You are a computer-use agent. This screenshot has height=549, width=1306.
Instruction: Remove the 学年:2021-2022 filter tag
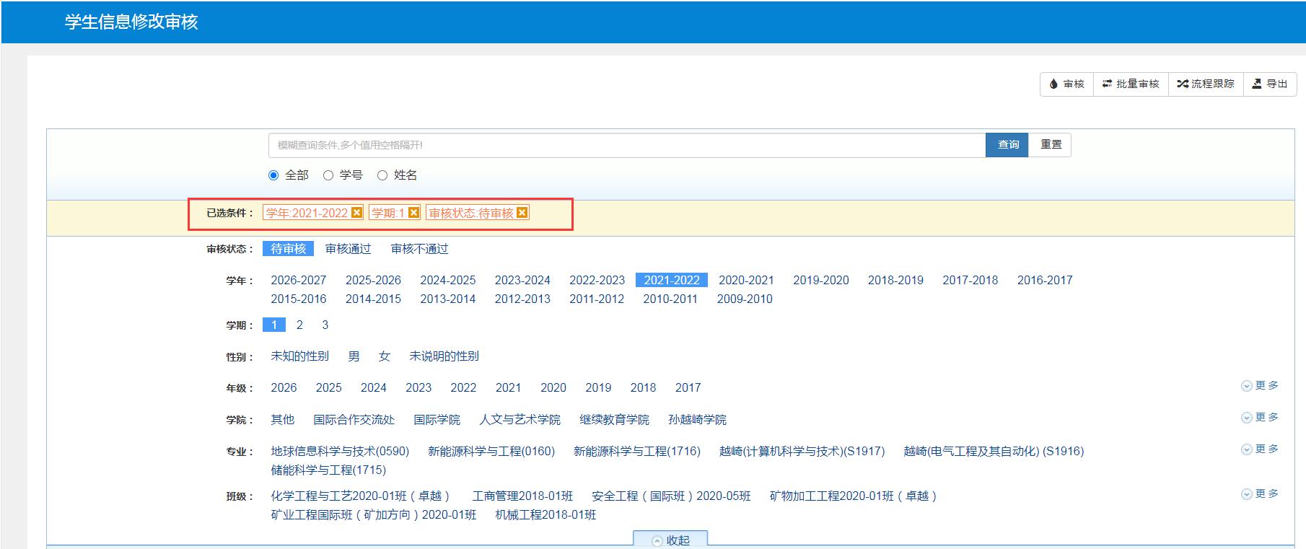coord(356,213)
